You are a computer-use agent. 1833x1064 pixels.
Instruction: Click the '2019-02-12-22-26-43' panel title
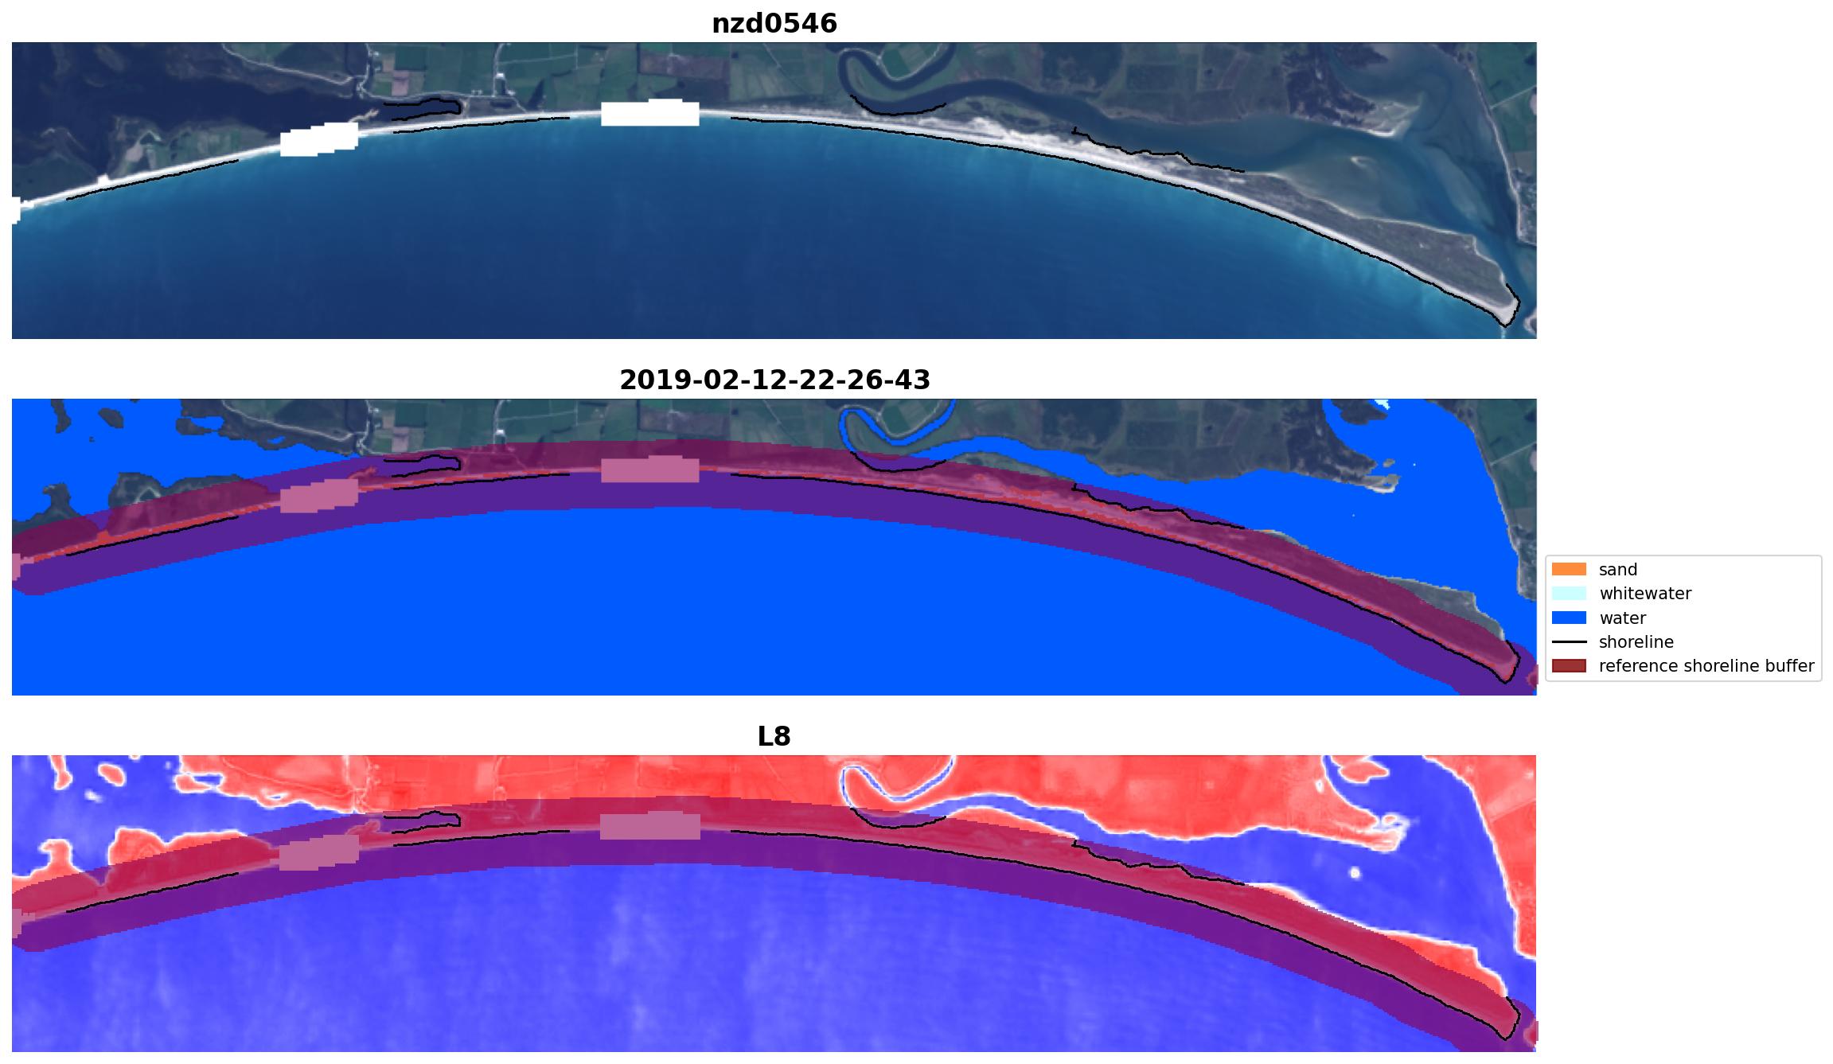point(774,380)
